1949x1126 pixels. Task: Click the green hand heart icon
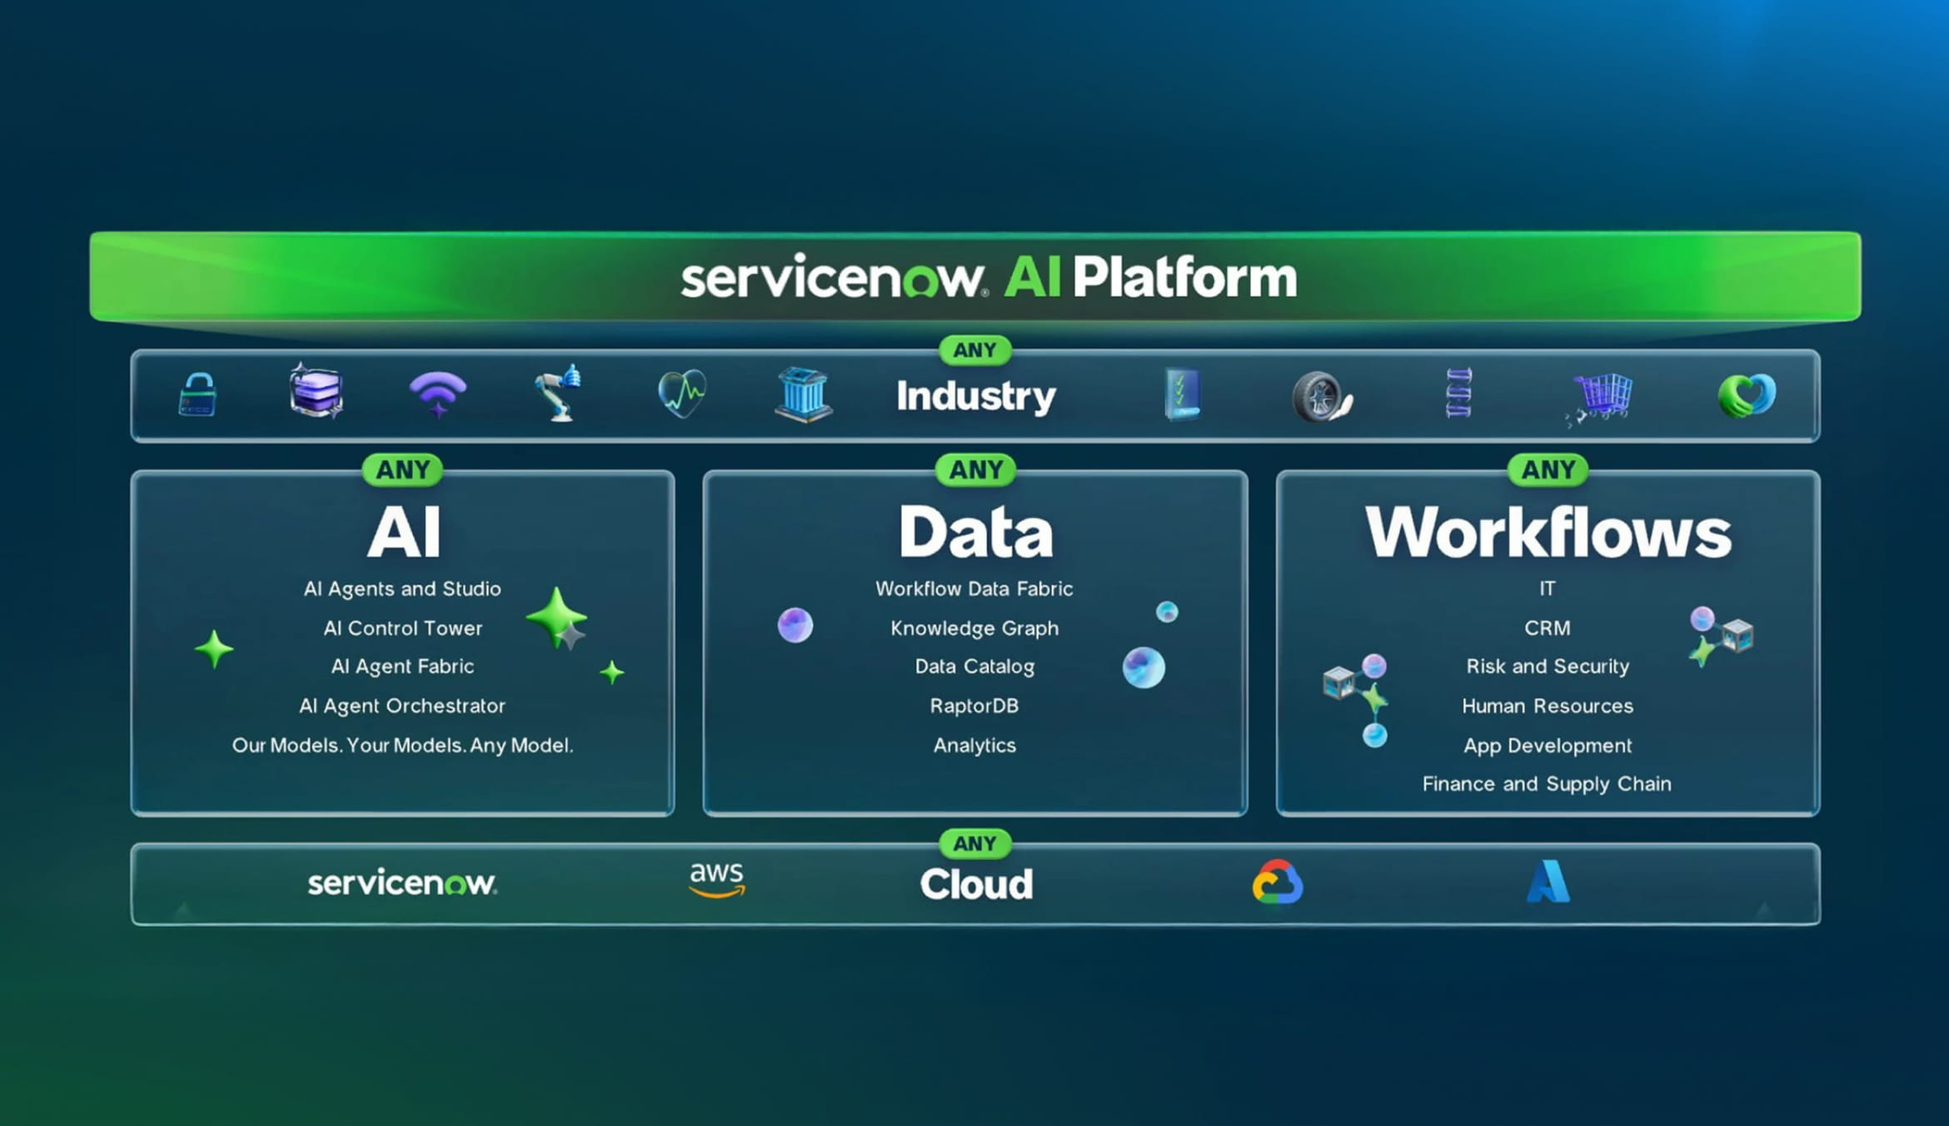(1746, 395)
